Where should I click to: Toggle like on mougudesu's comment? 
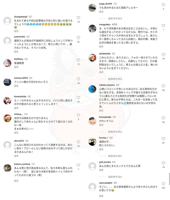coord(163,26)
